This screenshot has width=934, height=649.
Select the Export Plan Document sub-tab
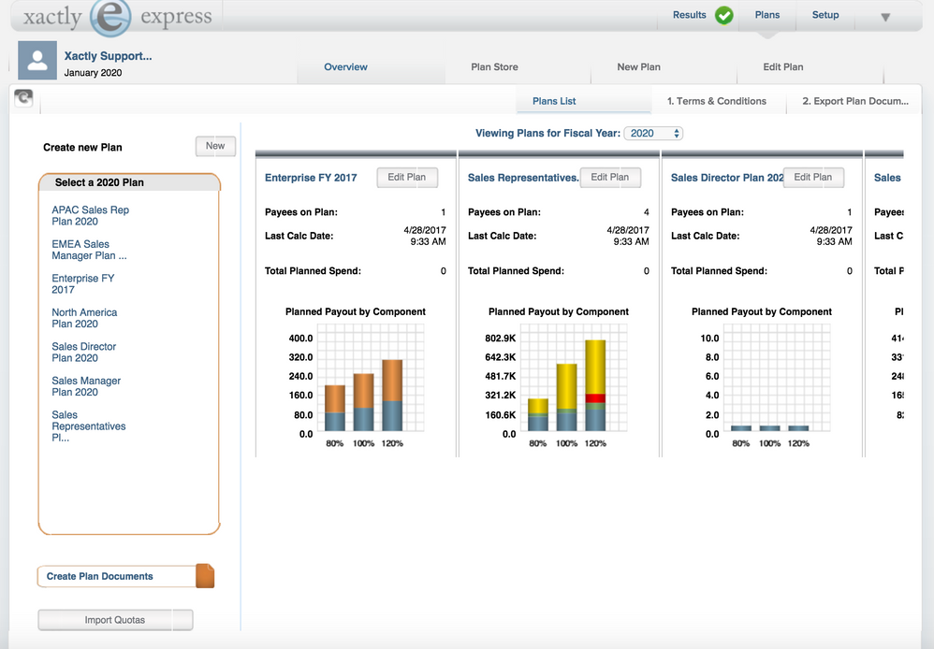tap(854, 101)
